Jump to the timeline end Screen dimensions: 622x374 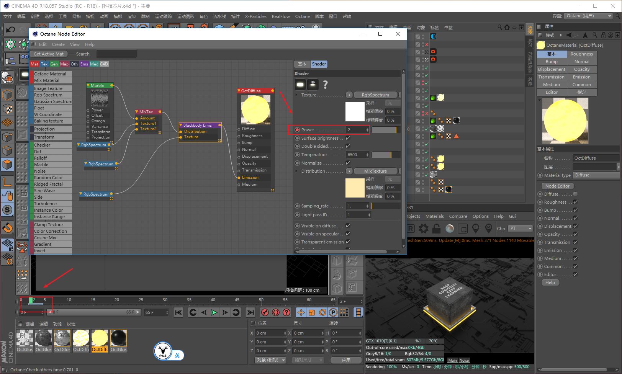pyautogui.click(x=250, y=312)
